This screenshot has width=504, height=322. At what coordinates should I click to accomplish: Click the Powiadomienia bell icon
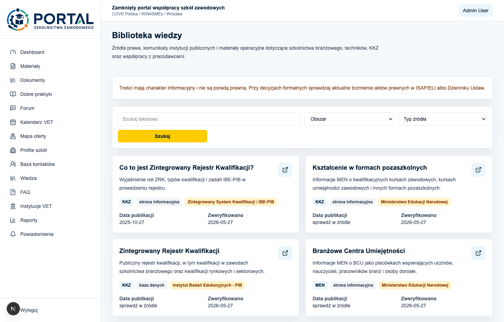[x=13, y=234]
